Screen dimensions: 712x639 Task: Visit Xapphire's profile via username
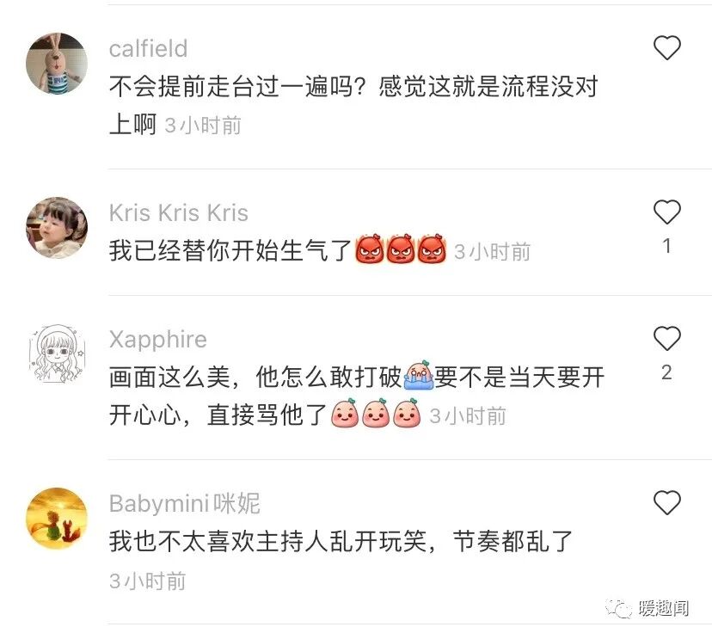click(x=157, y=340)
